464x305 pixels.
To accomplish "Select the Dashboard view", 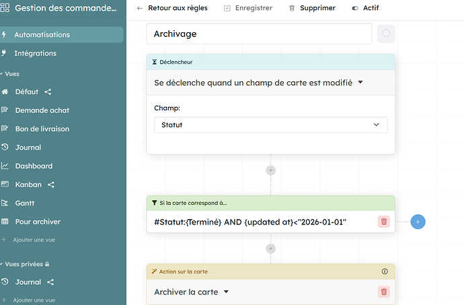I will coord(34,166).
